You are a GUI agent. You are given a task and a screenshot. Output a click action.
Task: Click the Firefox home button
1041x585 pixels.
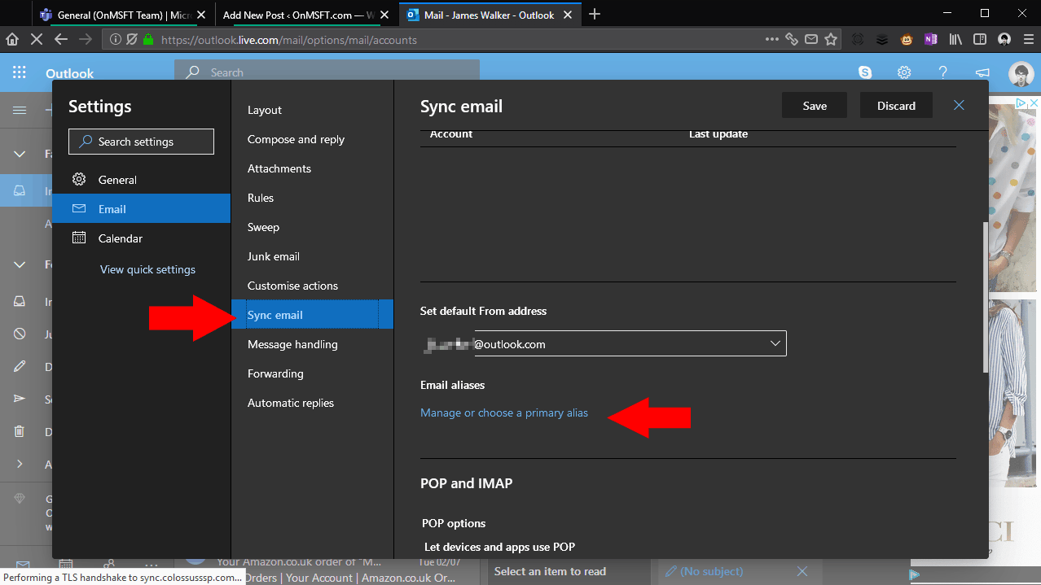(12, 39)
